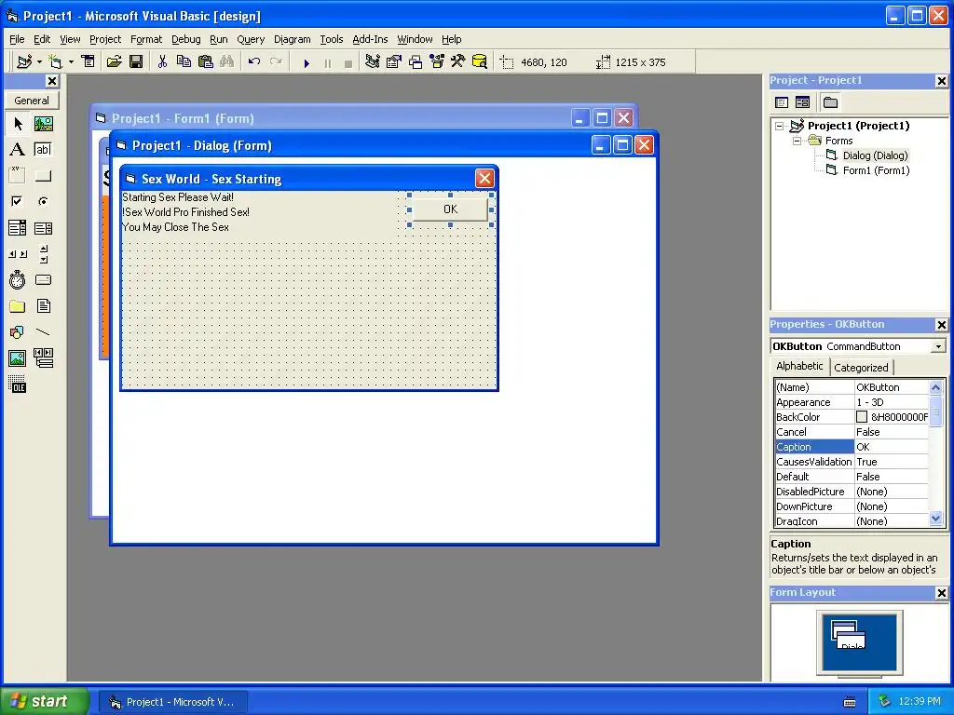Select the Image tool
The height and width of the screenshot is (715, 954).
(18, 358)
